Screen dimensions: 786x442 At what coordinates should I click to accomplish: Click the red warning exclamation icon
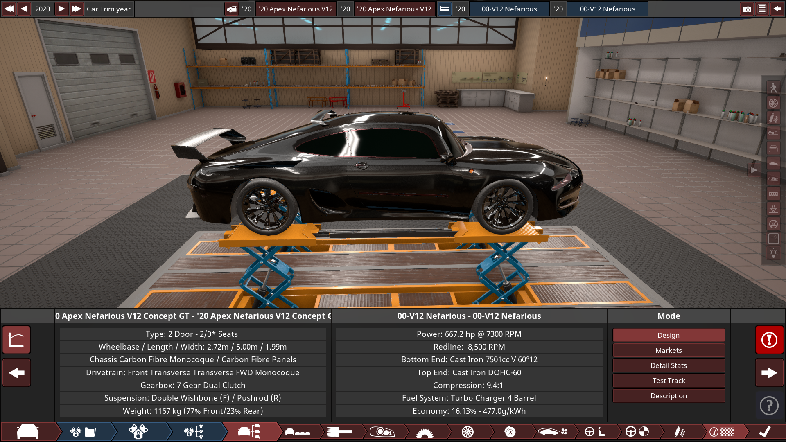(769, 340)
